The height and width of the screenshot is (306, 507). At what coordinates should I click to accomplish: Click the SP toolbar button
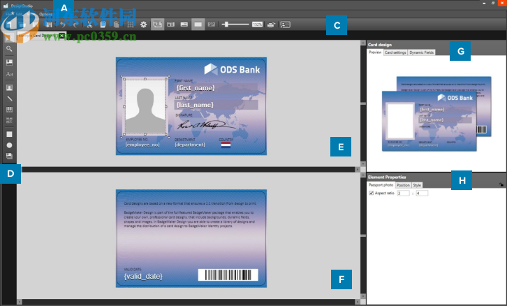click(212, 24)
